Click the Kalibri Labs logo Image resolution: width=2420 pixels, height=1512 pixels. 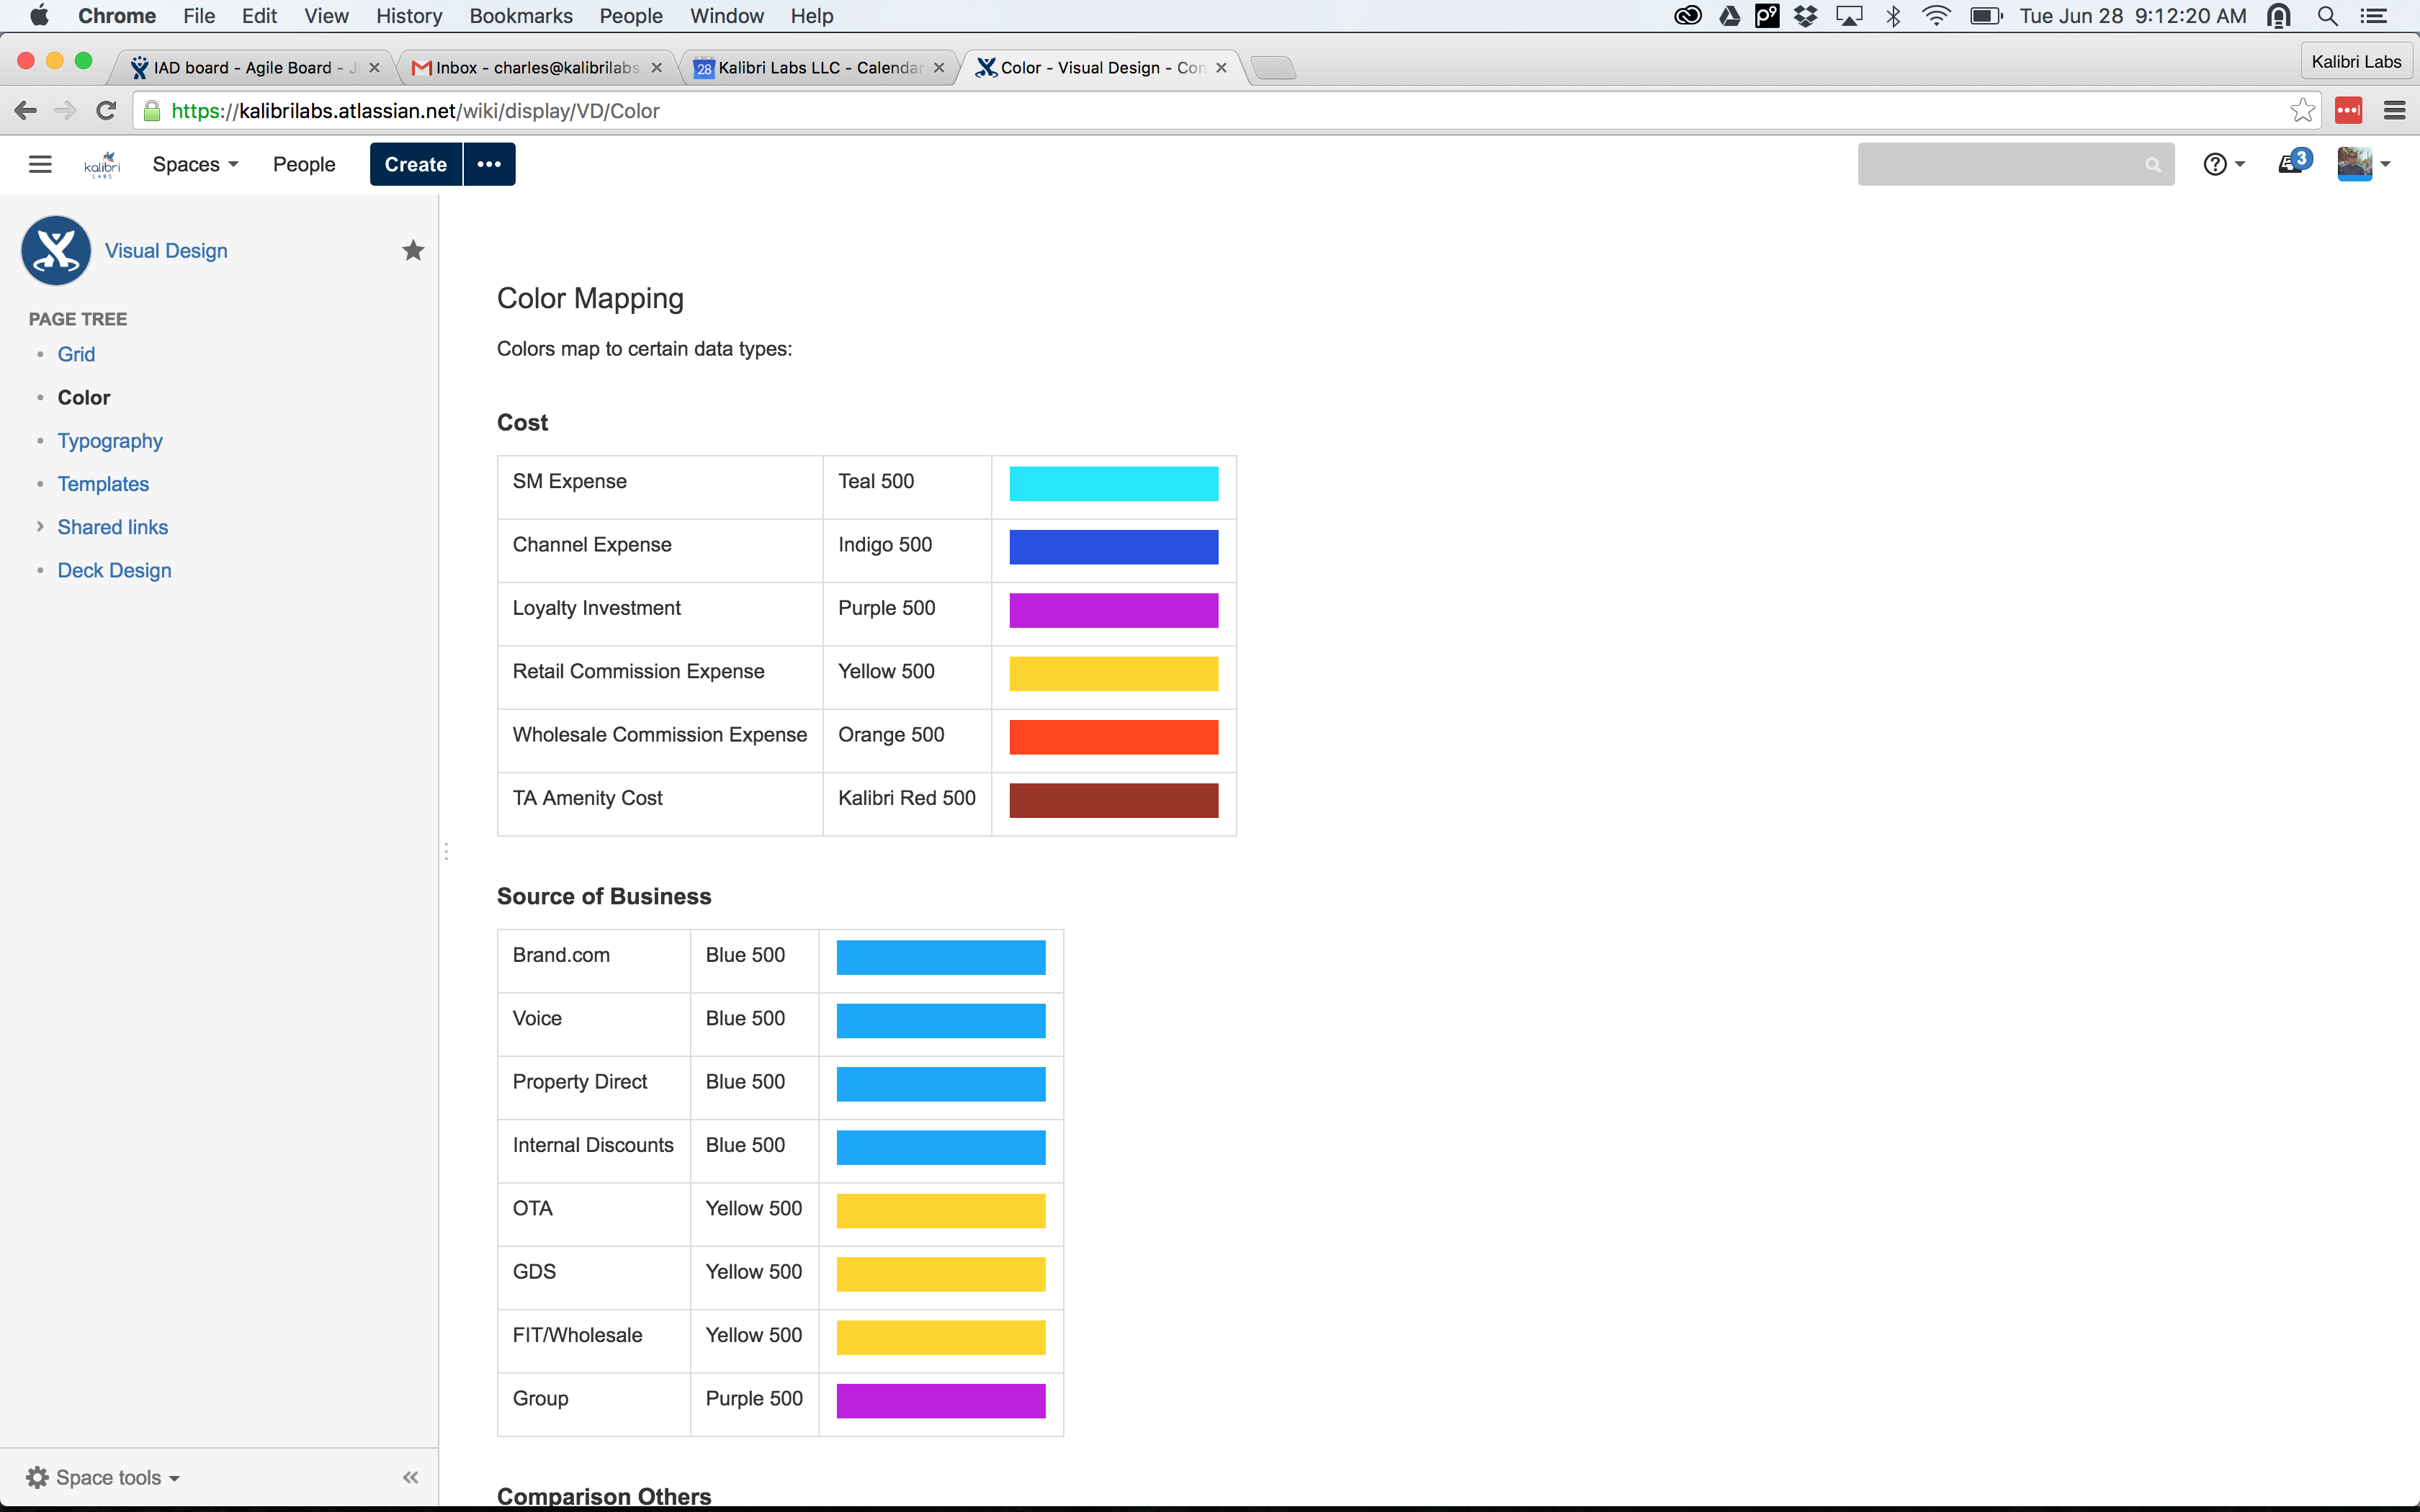[x=101, y=164]
